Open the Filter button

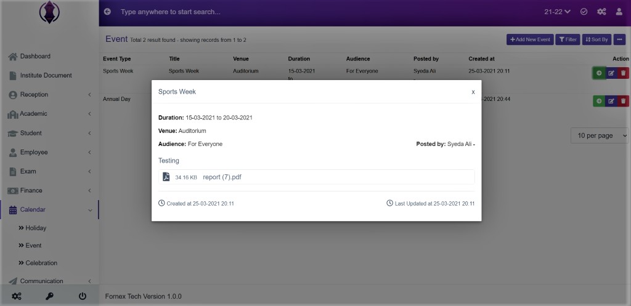(x=568, y=39)
